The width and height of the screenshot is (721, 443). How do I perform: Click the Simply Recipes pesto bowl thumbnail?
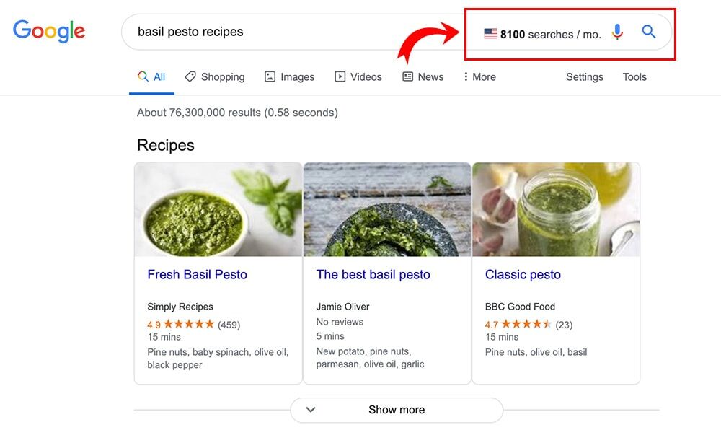pyautogui.click(x=218, y=209)
